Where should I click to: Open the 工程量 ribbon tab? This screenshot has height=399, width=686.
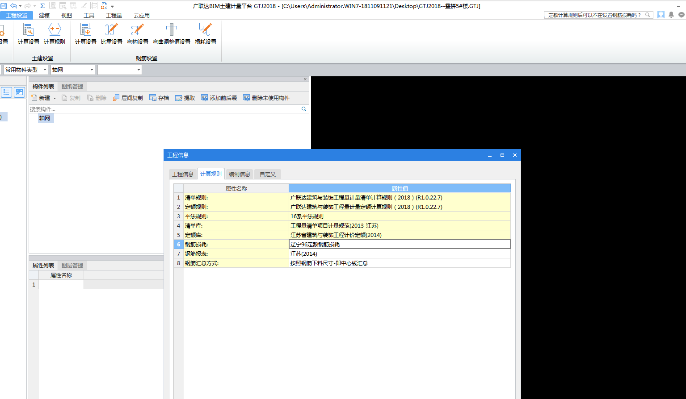pos(114,15)
